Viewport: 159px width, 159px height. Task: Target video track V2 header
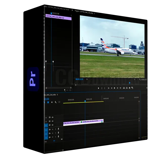tap(46, 121)
